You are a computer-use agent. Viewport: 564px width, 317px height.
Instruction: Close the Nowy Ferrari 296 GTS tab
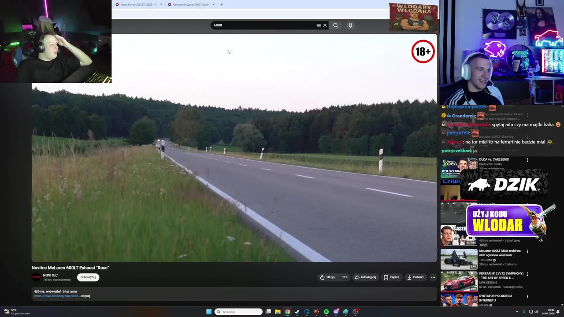click(161, 4)
